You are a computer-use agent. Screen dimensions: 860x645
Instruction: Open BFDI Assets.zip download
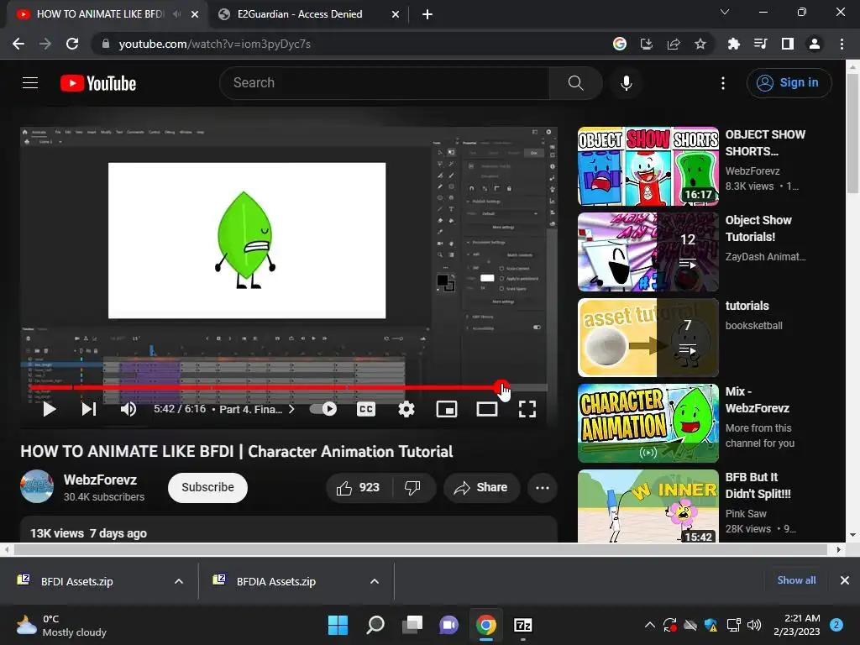77,581
